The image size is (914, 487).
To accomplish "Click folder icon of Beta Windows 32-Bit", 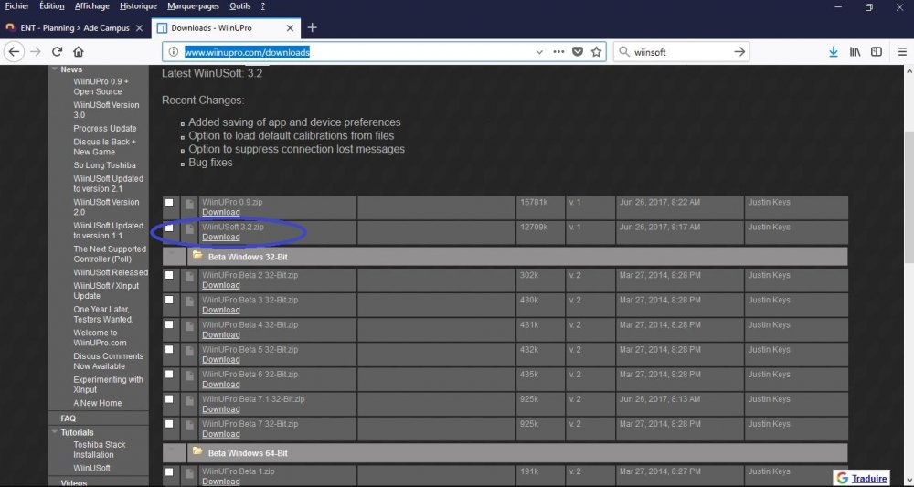I will tap(197, 256).
